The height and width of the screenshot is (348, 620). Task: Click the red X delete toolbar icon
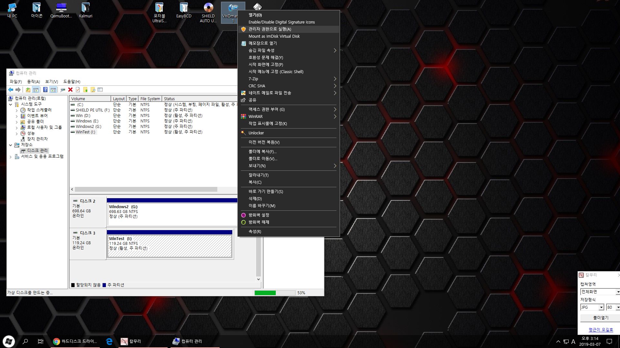click(70, 90)
